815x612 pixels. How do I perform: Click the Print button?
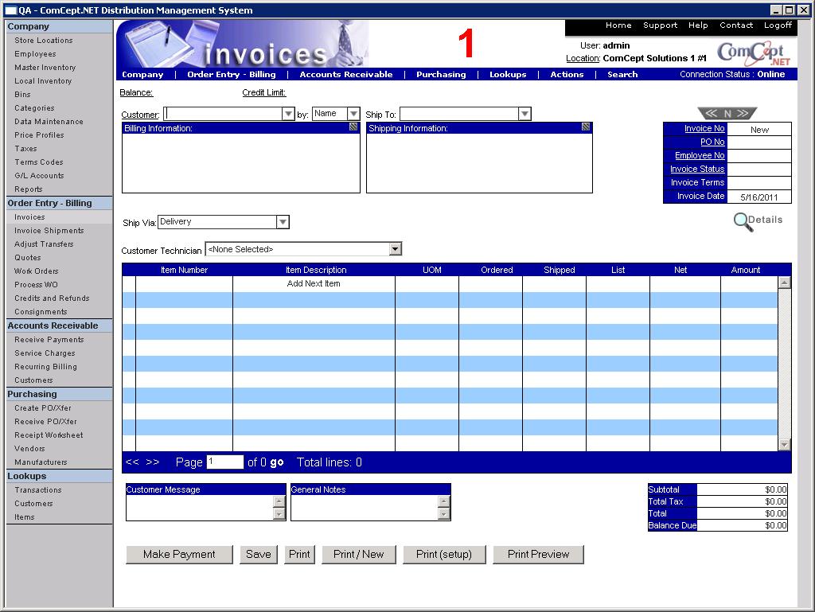[299, 555]
